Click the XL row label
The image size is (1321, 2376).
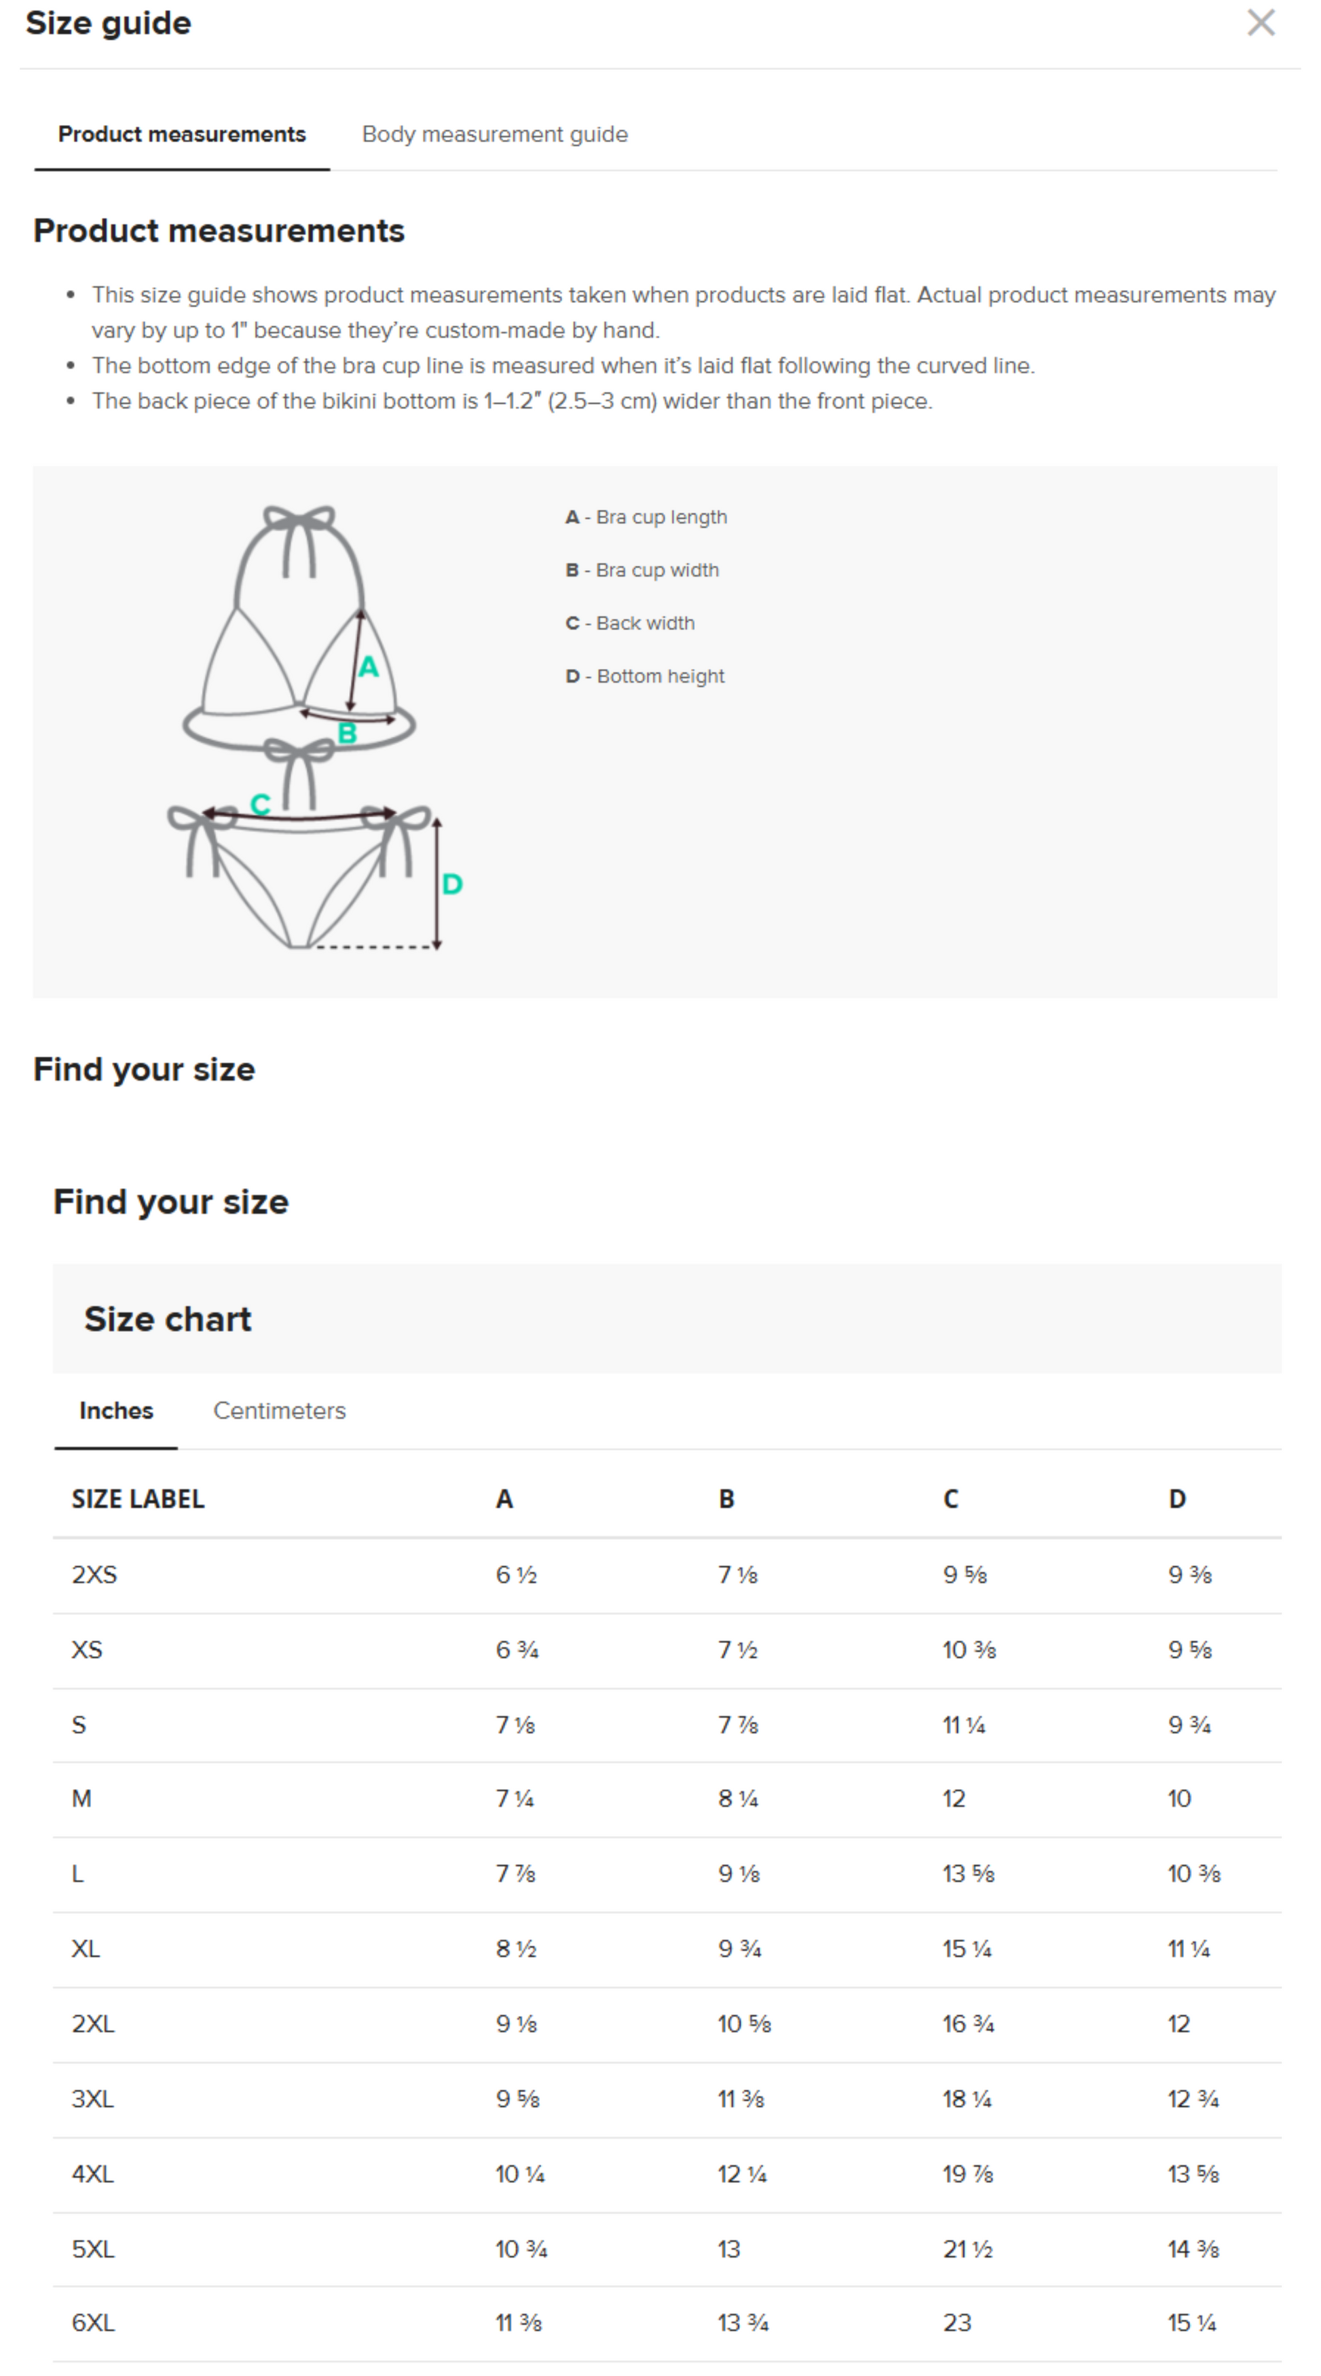[86, 1948]
